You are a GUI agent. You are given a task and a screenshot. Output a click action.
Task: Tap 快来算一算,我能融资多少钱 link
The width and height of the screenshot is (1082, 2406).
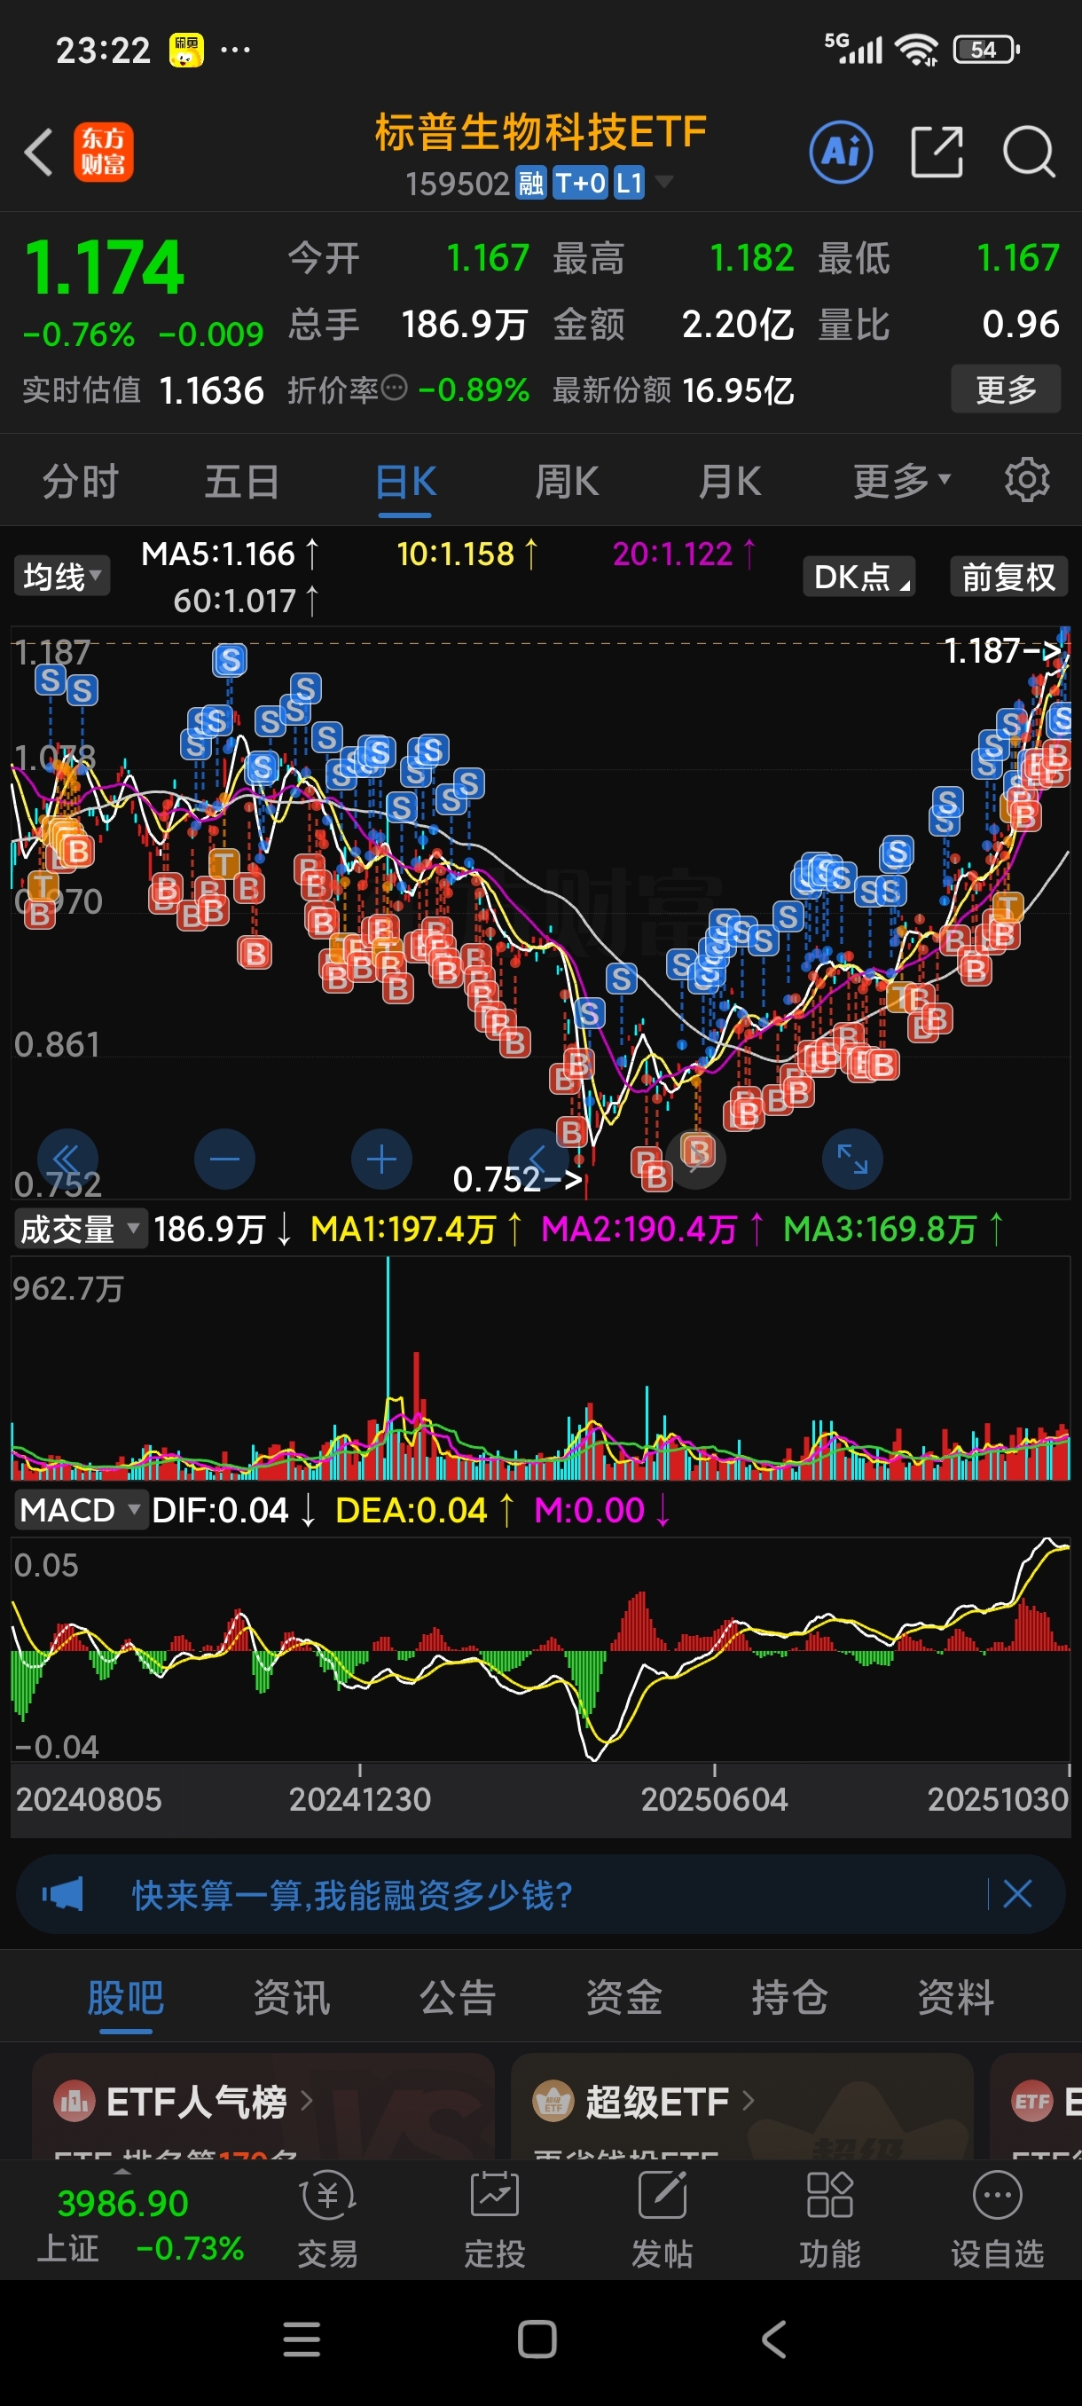[x=352, y=1895]
